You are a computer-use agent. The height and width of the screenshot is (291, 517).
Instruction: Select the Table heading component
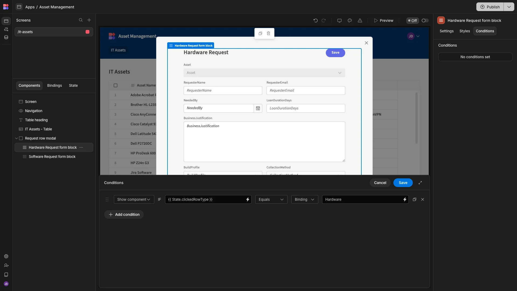coord(54,120)
